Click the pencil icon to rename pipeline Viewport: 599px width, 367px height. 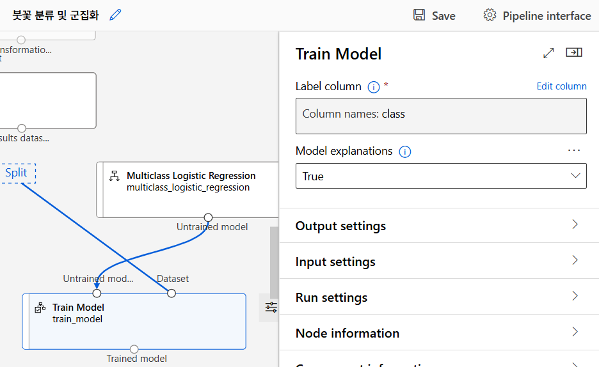pyautogui.click(x=115, y=15)
